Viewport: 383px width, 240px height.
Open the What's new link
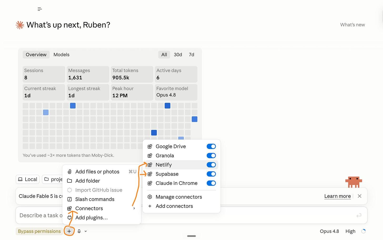click(x=352, y=25)
